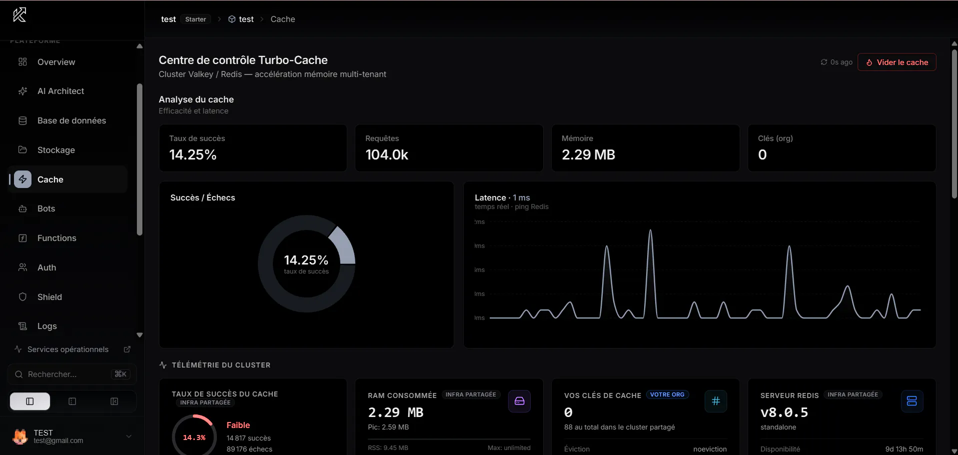Click external link icon beside Services opérationnels
Image resolution: width=958 pixels, height=455 pixels.
pos(127,349)
